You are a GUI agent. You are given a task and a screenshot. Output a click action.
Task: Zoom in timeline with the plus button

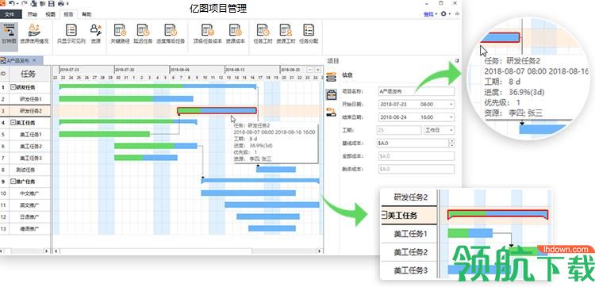[x=317, y=70]
